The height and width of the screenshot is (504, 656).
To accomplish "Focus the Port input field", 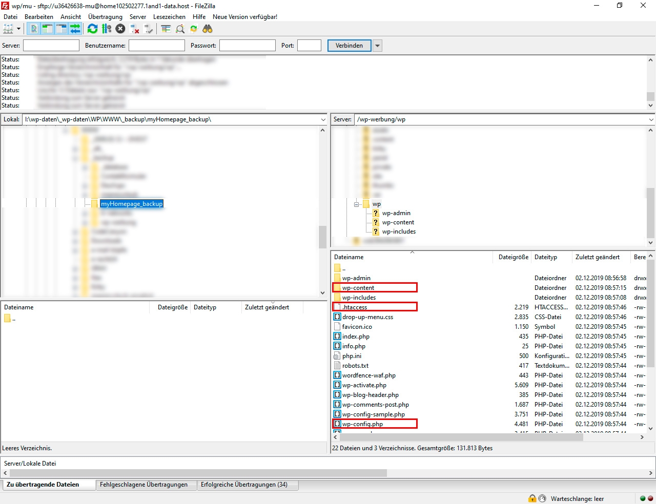I will (x=309, y=46).
